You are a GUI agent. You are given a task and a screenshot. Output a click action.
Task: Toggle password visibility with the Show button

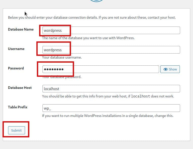[170, 69]
